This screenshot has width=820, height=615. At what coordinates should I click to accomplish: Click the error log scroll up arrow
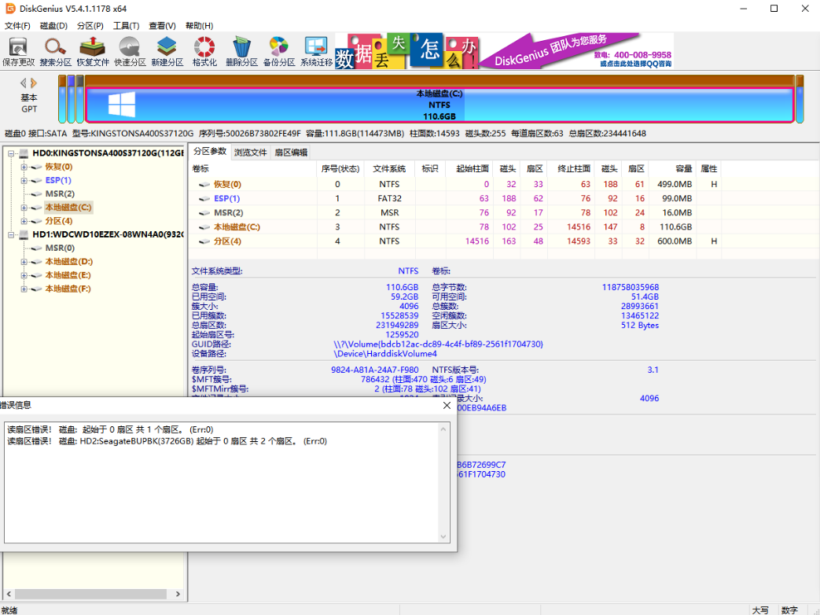(x=443, y=429)
